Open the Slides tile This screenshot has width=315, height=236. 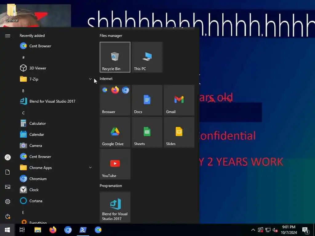[179, 132]
